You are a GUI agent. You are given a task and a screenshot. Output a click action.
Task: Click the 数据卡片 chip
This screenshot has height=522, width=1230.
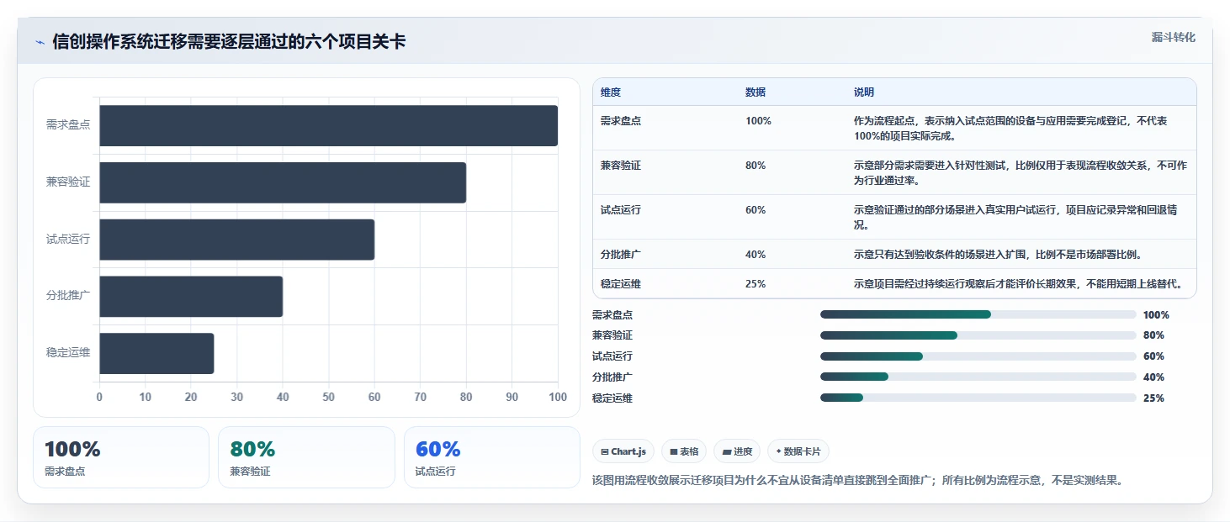pos(798,451)
